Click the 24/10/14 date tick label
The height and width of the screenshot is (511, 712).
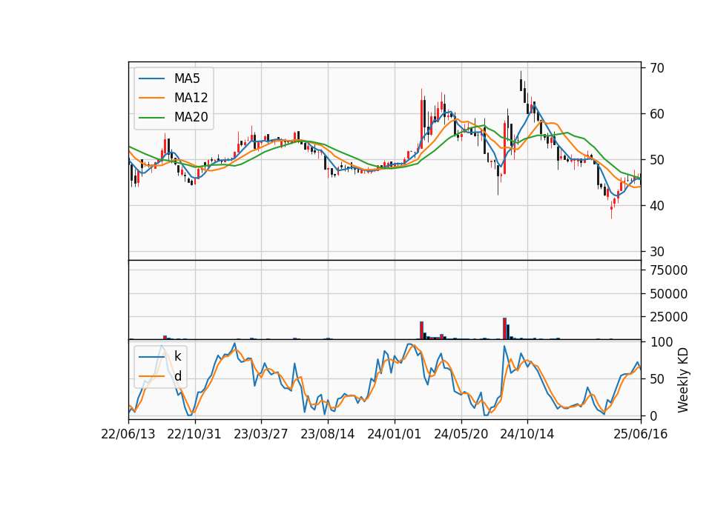coord(527,434)
